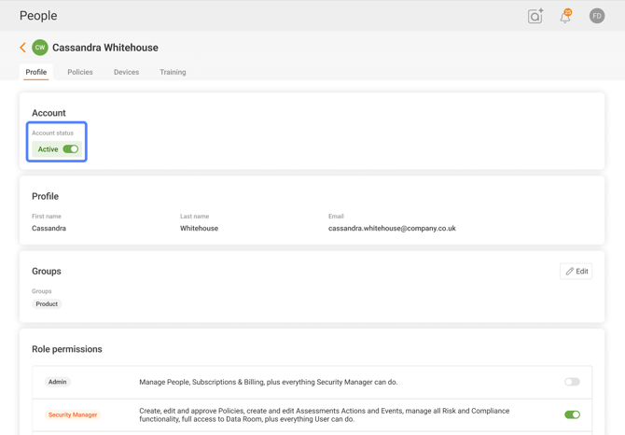Click the last name value Whitehouse
Image resolution: width=625 pixels, height=435 pixels.
coord(199,229)
